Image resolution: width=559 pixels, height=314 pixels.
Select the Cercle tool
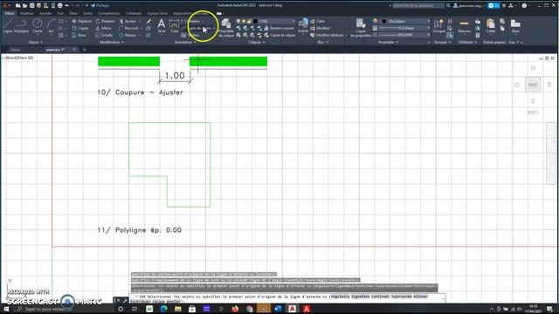pos(37,26)
